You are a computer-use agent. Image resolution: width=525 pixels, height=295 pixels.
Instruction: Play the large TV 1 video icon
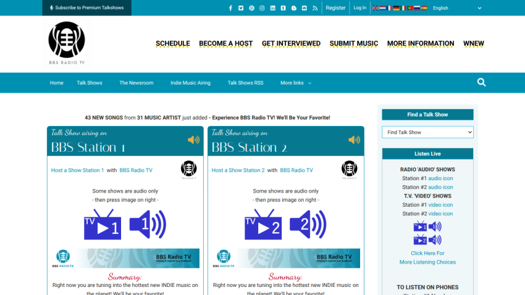(x=103, y=225)
